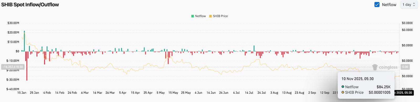Click the 14 Jul date label
This screenshot has height=102, width=420.
pyautogui.click(x=249, y=93)
